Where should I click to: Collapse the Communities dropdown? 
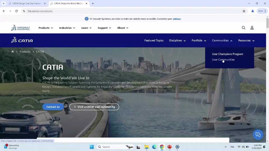(222, 40)
